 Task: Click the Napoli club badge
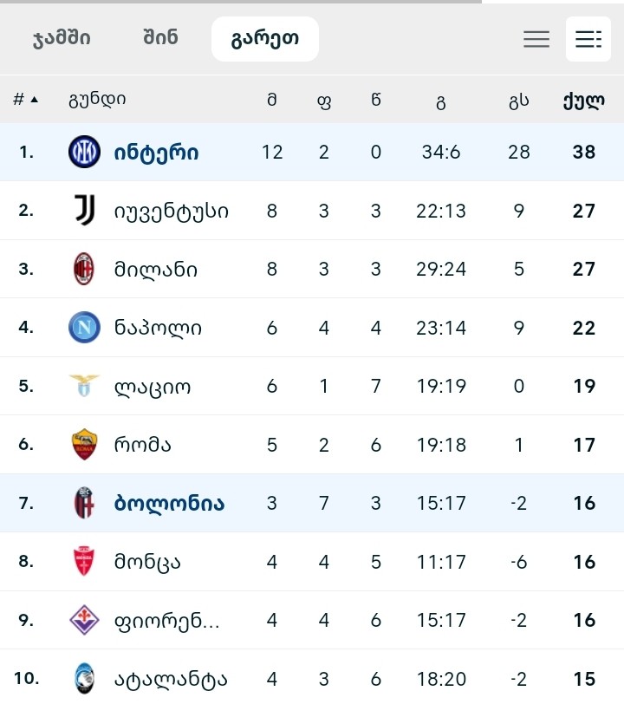[84, 328]
